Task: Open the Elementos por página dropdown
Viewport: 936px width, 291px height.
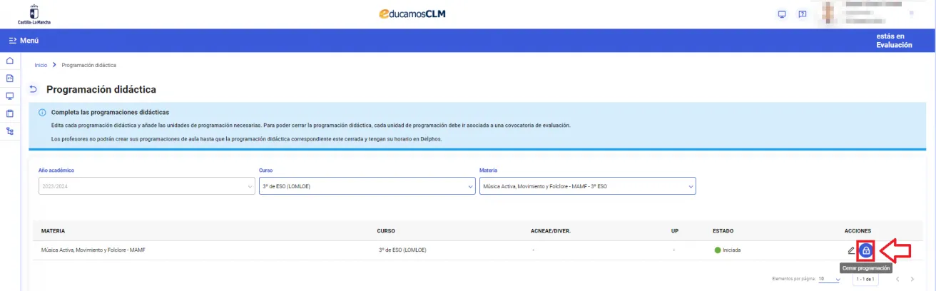Action: point(829,279)
